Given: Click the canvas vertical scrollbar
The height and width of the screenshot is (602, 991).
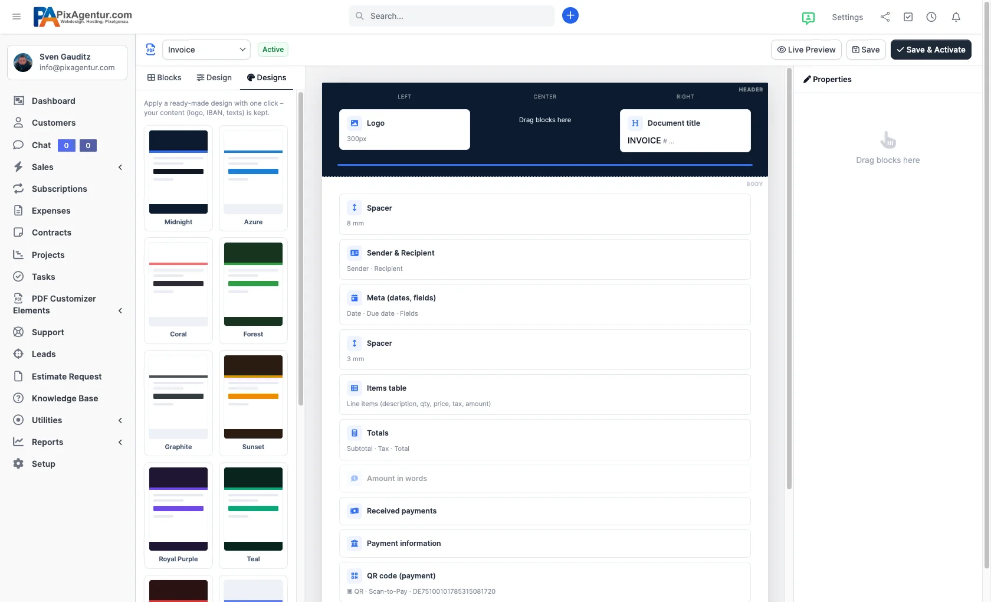Looking at the screenshot, I should (789, 279).
